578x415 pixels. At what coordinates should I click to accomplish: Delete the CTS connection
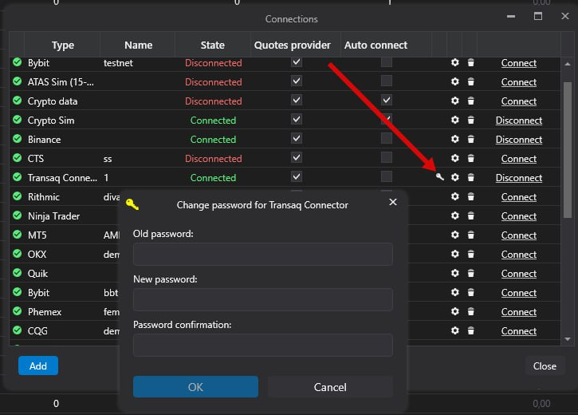point(470,158)
